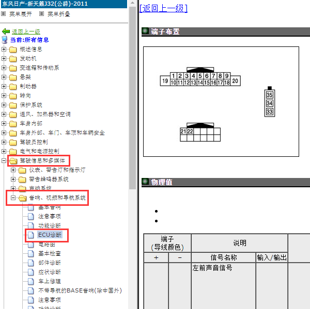This screenshot has height=309, width=310.
Task: Click the 变速箱和传动系 folder icon
Action: 13,68
